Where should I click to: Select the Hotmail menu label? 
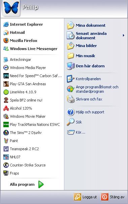17,32
